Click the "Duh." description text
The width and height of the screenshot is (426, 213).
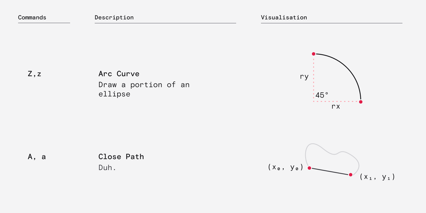click(x=107, y=167)
